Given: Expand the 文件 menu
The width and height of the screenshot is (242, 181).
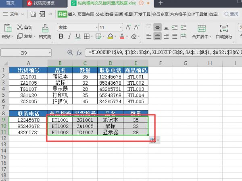Looking at the screenshot, I should pyautogui.click(x=14, y=14).
